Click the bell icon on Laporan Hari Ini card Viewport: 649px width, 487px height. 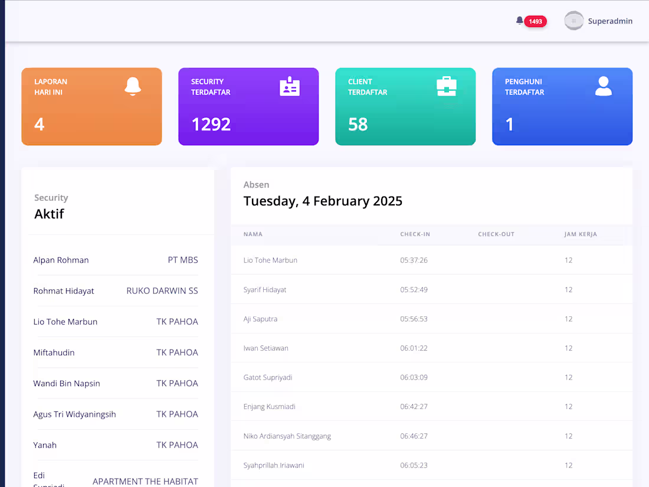133,86
